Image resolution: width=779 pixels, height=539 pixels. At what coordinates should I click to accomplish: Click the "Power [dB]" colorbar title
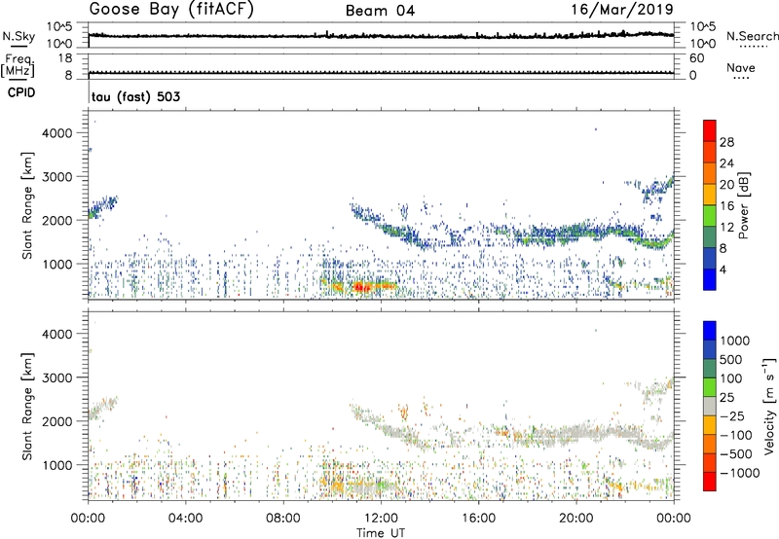click(x=743, y=205)
